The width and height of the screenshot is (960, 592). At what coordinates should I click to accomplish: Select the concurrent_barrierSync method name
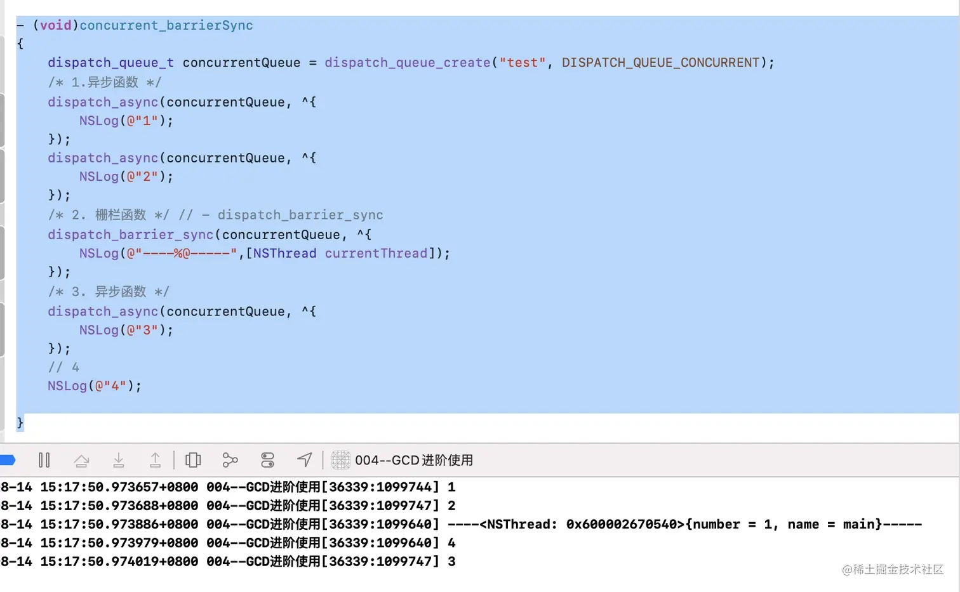click(166, 25)
